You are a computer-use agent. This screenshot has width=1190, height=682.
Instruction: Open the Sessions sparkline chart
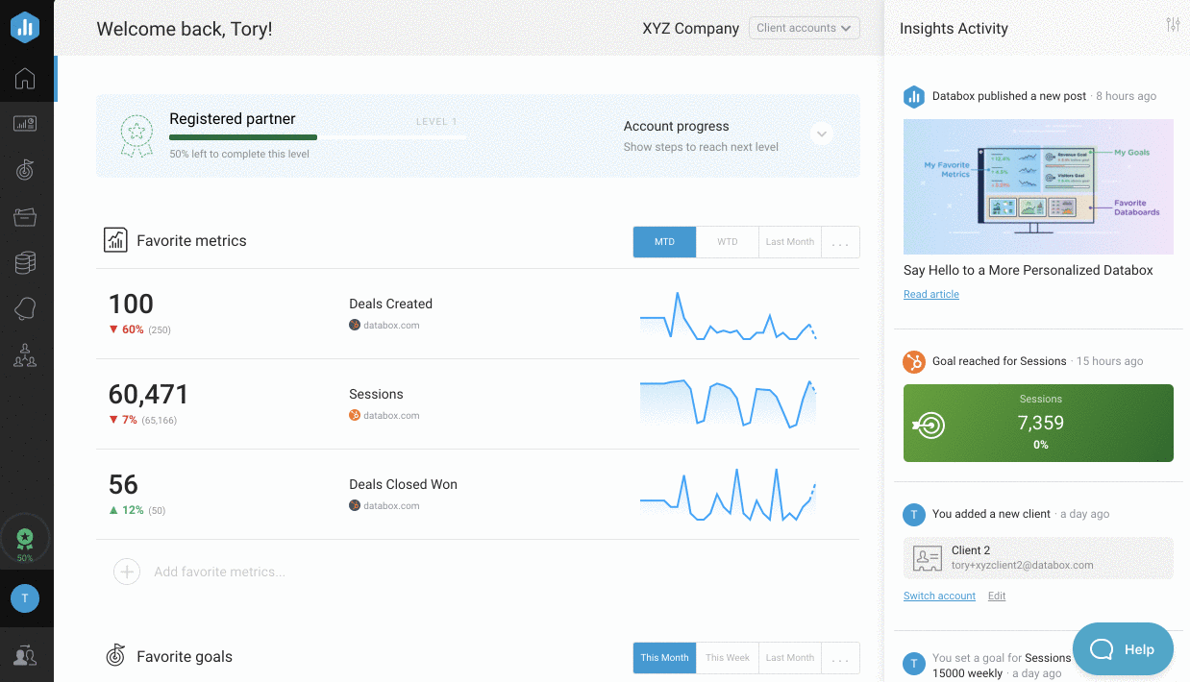[x=729, y=403]
